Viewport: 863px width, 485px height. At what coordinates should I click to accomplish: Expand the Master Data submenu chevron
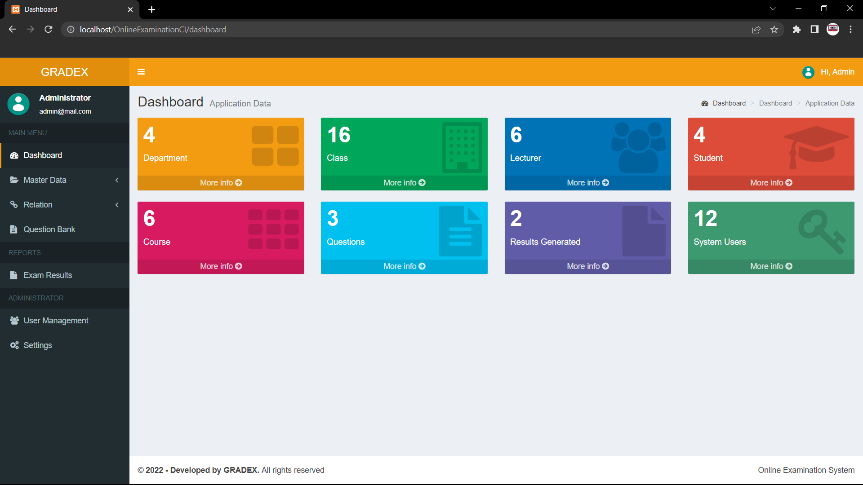pyautogui.click(x=117, y=180)
